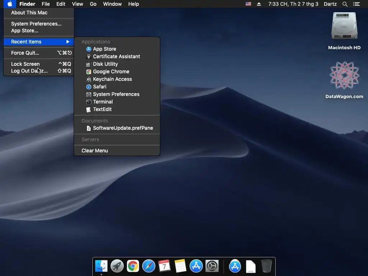Open the Apple menu icon
The width and height of the screenshot is (368, 276).
10,4
